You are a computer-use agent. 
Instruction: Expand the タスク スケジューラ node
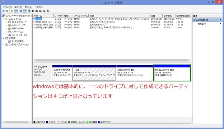pos(6,22)
